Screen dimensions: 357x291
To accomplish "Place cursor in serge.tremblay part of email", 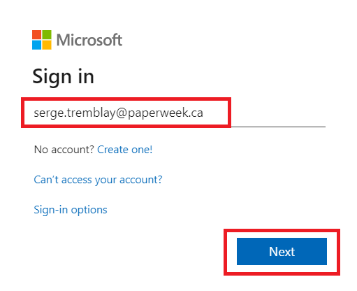I will [x=75, y=113].
